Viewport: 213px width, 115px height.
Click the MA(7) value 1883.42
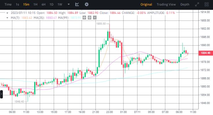click(27, 18)
